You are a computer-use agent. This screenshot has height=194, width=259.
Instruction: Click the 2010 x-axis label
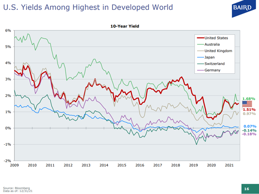tap(32, 165)
